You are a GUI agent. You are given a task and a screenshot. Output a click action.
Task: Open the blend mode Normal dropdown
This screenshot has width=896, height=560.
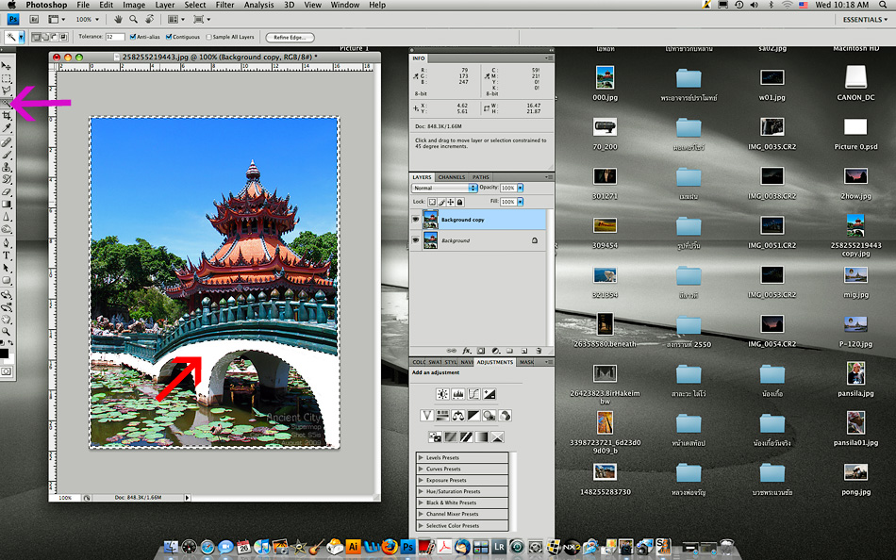(x=444, y=188)
